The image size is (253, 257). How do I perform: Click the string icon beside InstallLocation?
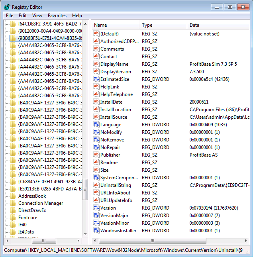[x=96, y=109]
